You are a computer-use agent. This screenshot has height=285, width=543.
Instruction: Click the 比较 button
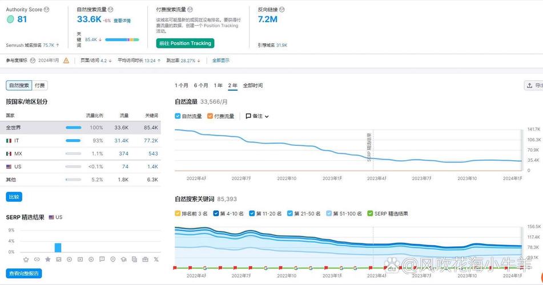coord(14,197)
